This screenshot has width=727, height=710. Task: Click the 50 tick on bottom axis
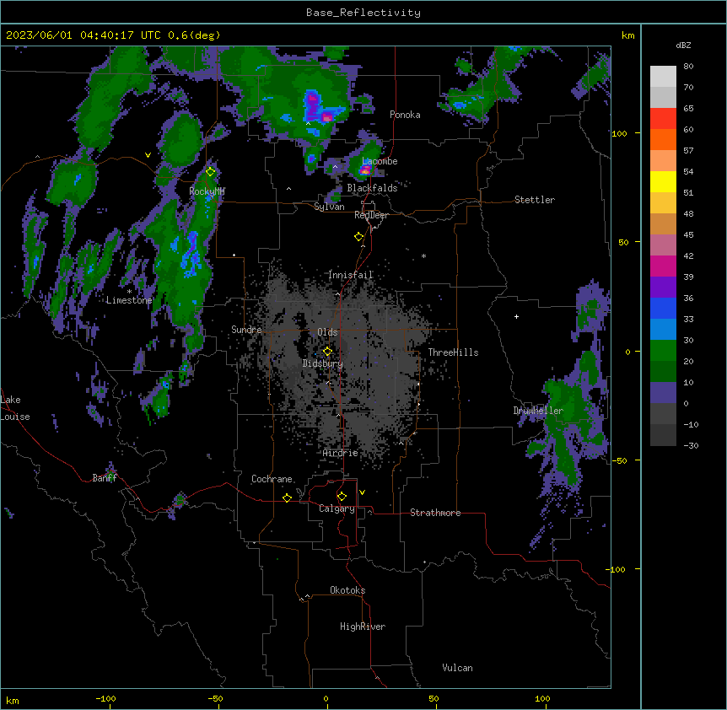click(x=434, y=698)
